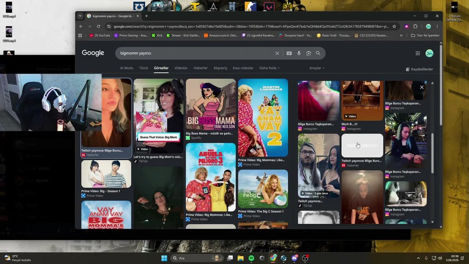The image size is (469, 264).
Task: Open the volume control in system tray
Action: pyautogui.click(x=440, y=258)
